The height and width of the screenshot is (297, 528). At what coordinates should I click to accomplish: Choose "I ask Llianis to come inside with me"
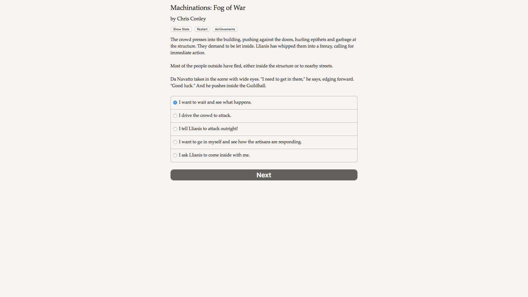click(214, 155)
